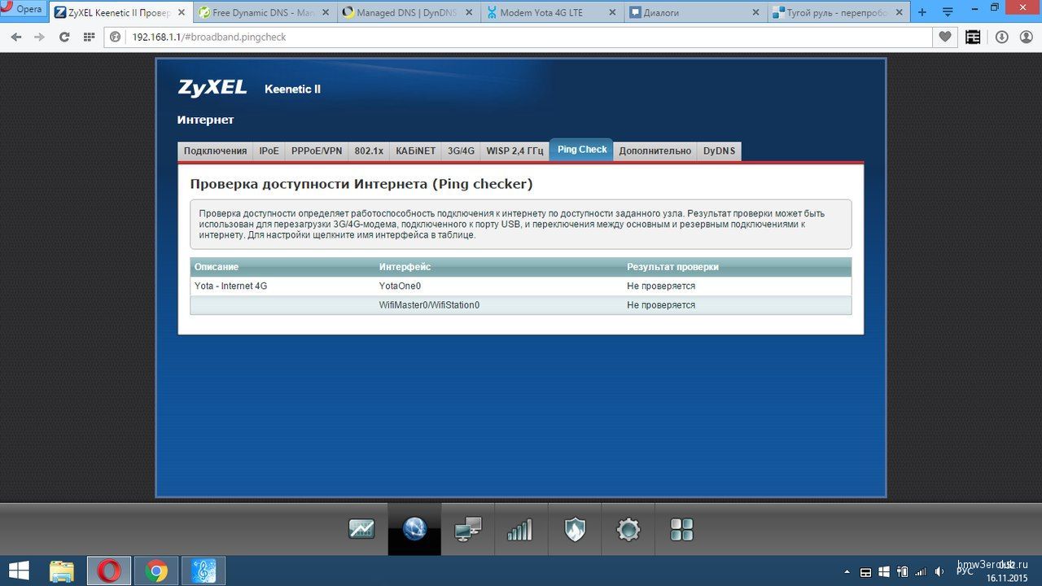Click the Результат проверки column header
This screenshot has height=586, width=1042.
pos(672,267)
